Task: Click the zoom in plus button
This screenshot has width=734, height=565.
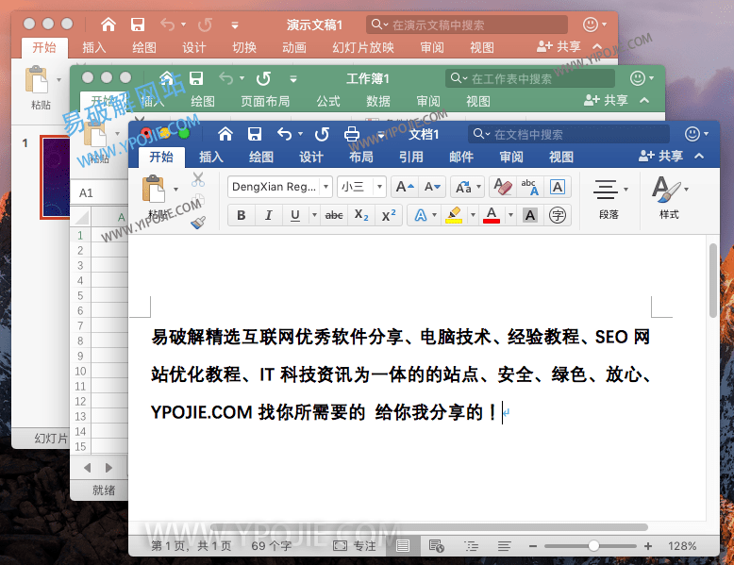Action: click(648, 546)
